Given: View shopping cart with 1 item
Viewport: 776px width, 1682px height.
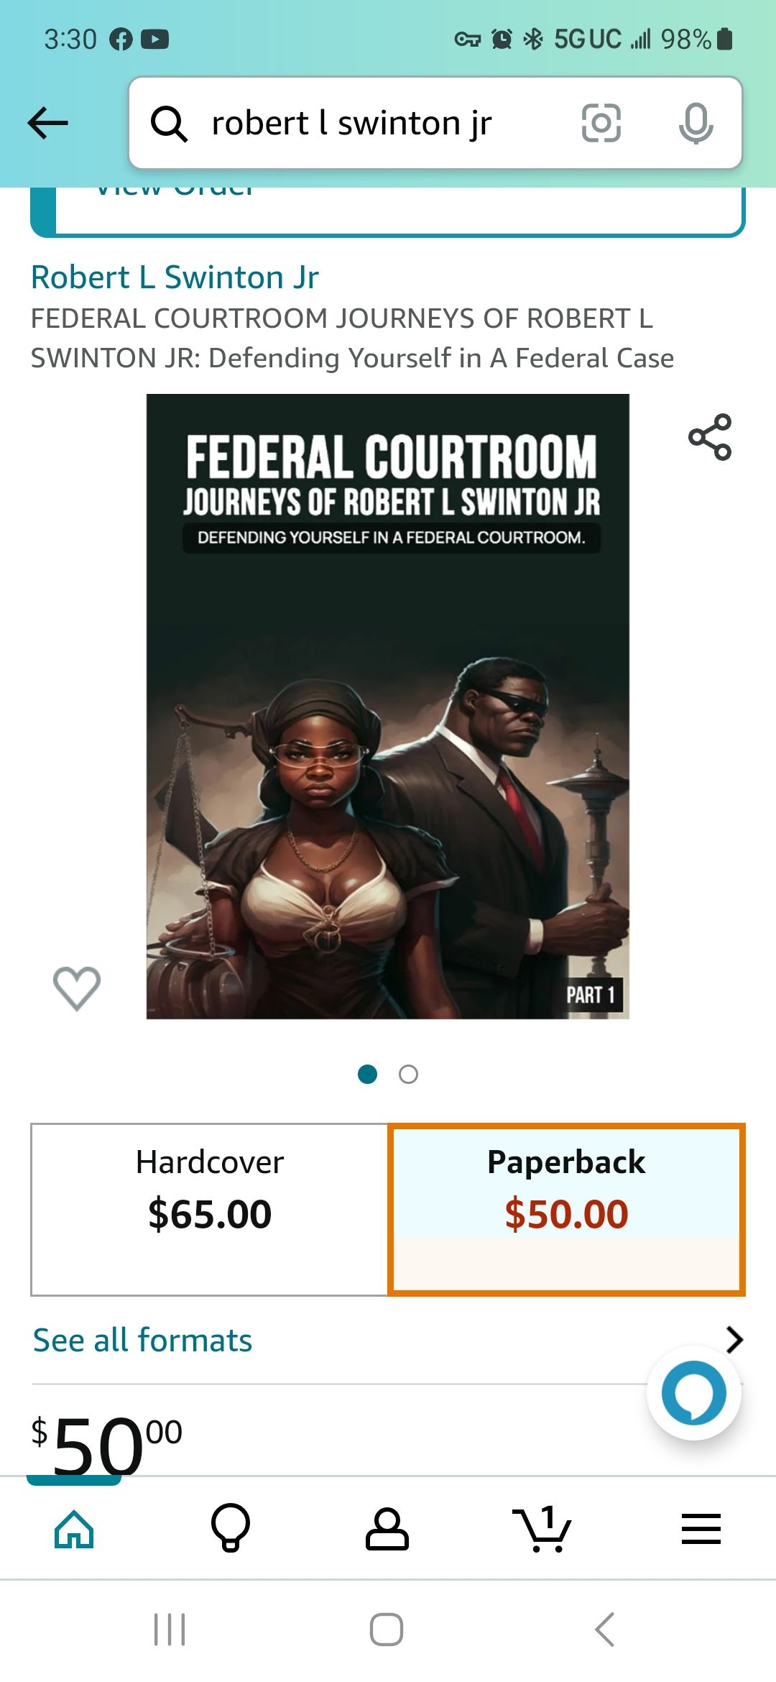Looking at the screenshot, I should [x=542, y=1528].
